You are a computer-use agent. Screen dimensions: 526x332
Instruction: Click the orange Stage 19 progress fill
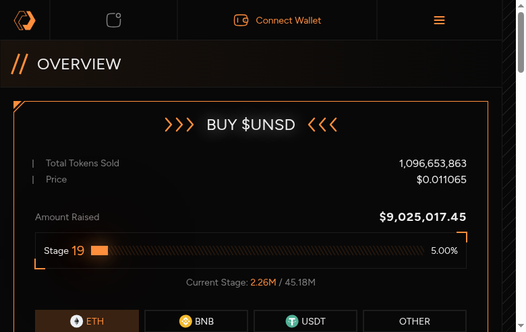point(99,251)
